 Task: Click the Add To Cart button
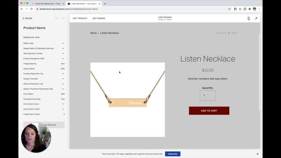[209, 111]
